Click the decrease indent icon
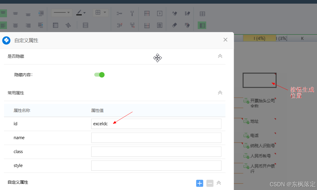Image resolution: width=317 pixels, height=190 pixels. (41, 25)
